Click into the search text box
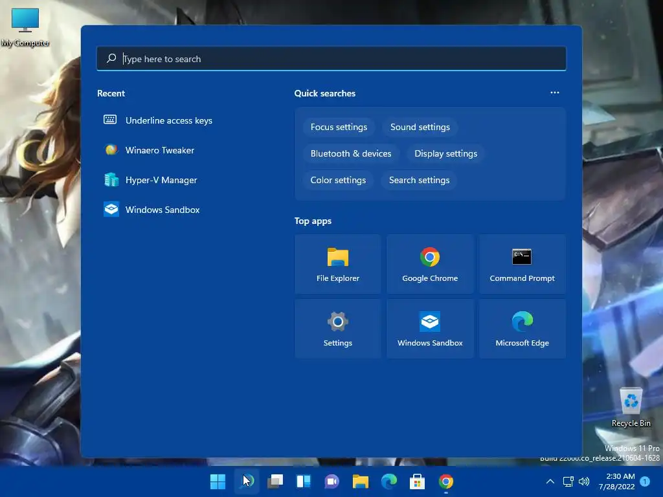The width and height of the screenshot is (663, 497). tap(331, 59)
